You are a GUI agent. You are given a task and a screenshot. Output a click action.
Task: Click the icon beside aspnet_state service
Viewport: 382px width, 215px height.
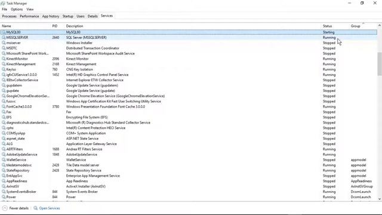point(4,139)
